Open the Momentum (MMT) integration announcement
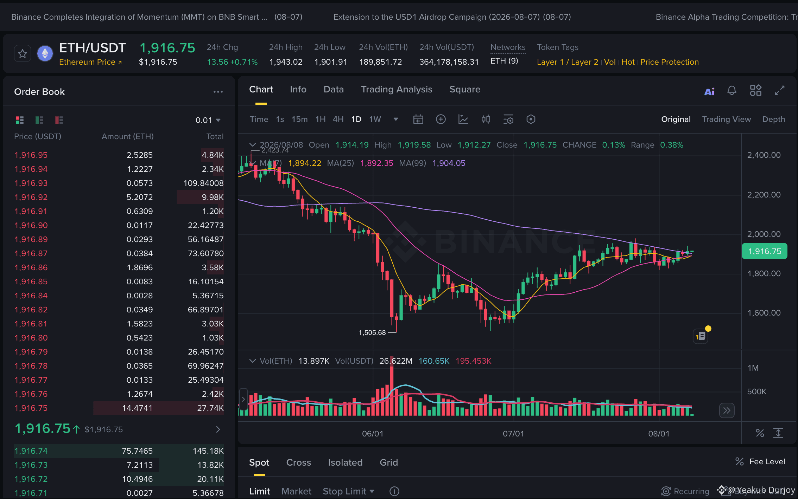The image size is (798, 499). pos(157,17)
